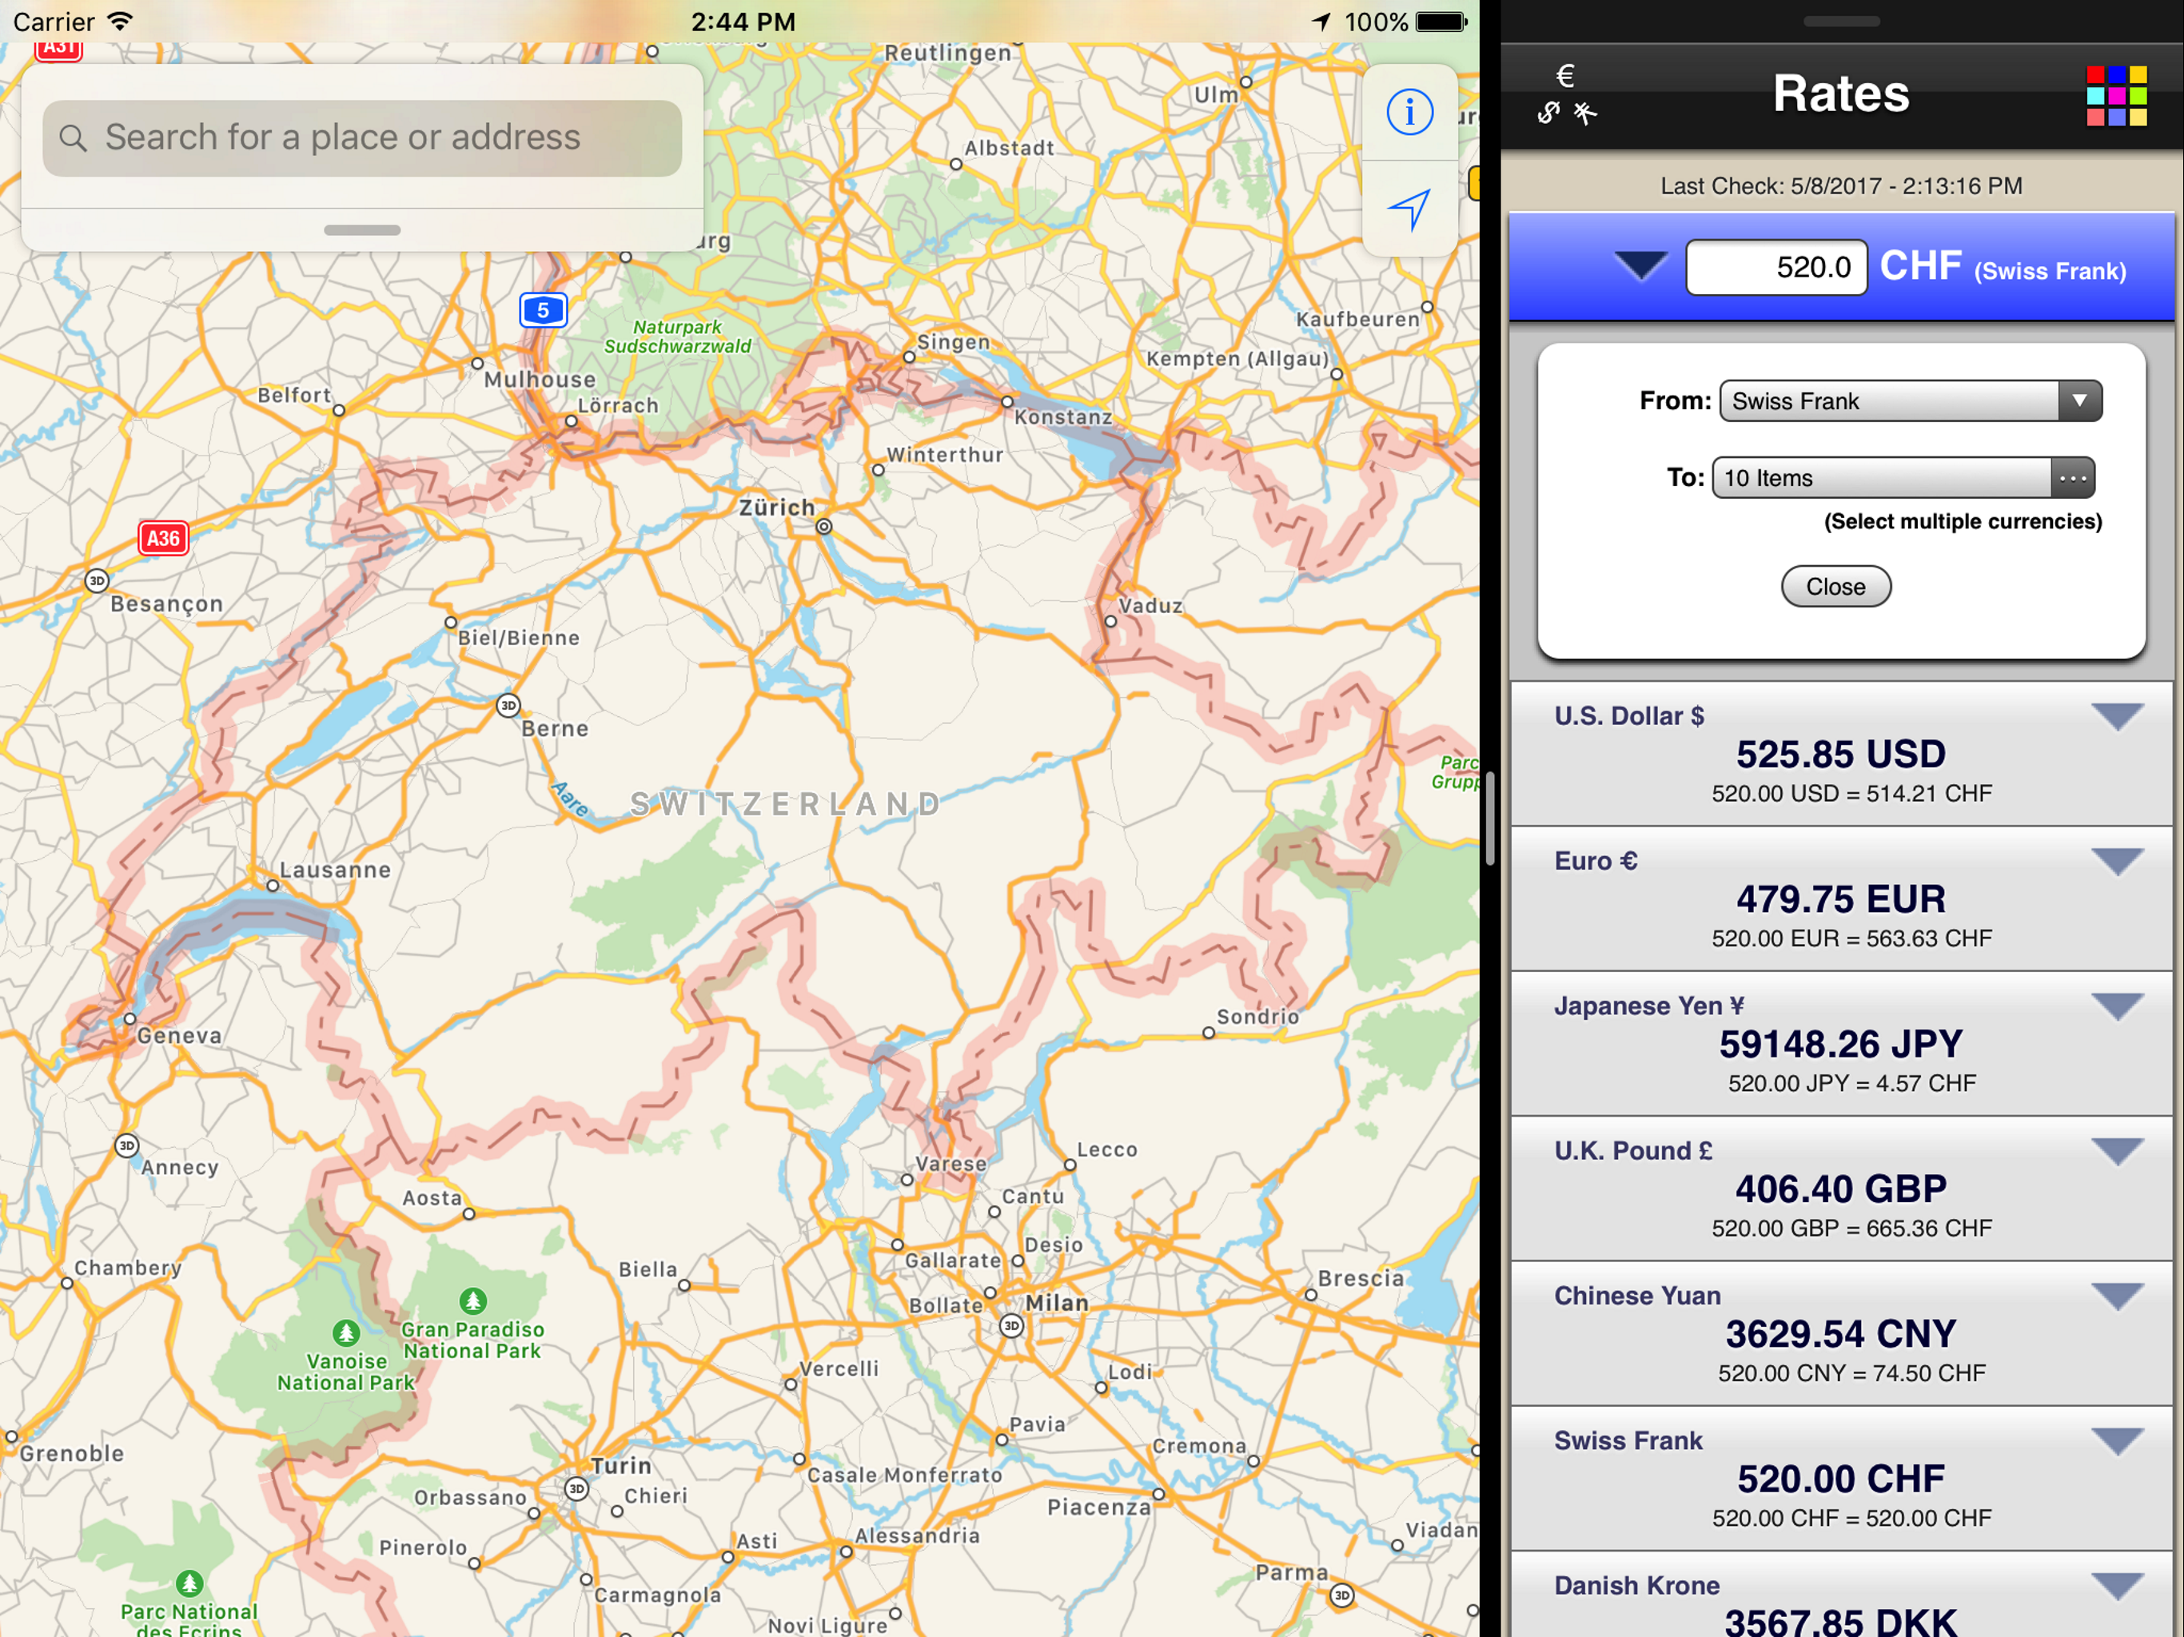Tap the A36 highway shield on map
The height and width of the screenshot is (1637, 2184).
coord(163,538)
